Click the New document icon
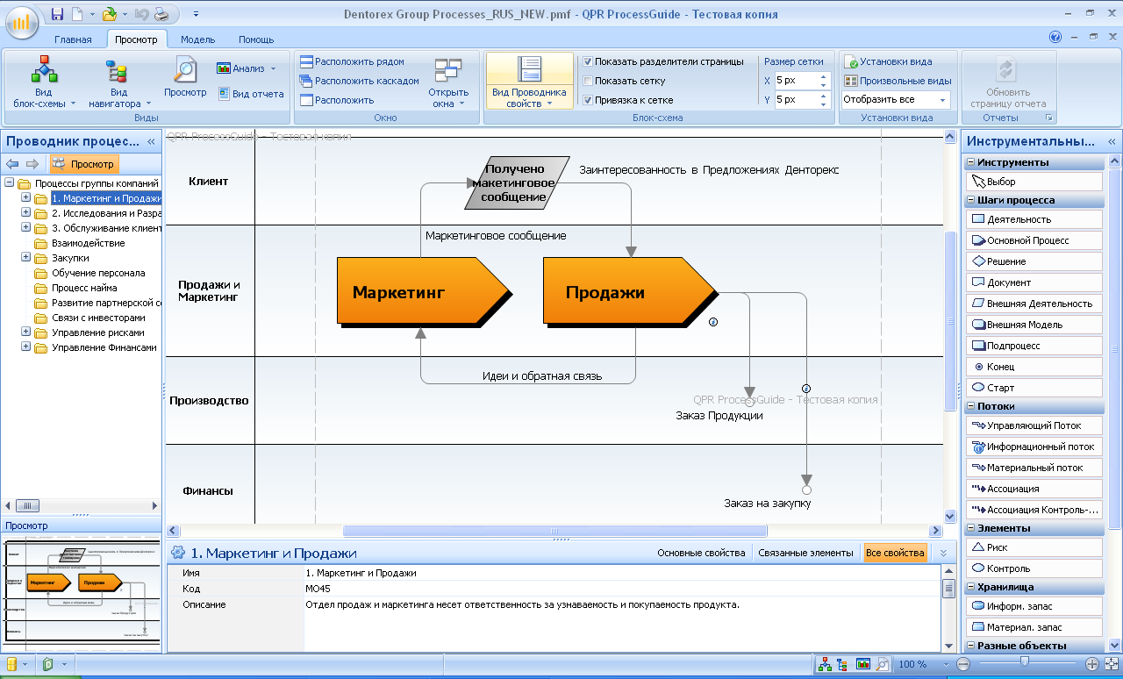Viewport: 1123px width, 679px height. 77,14
